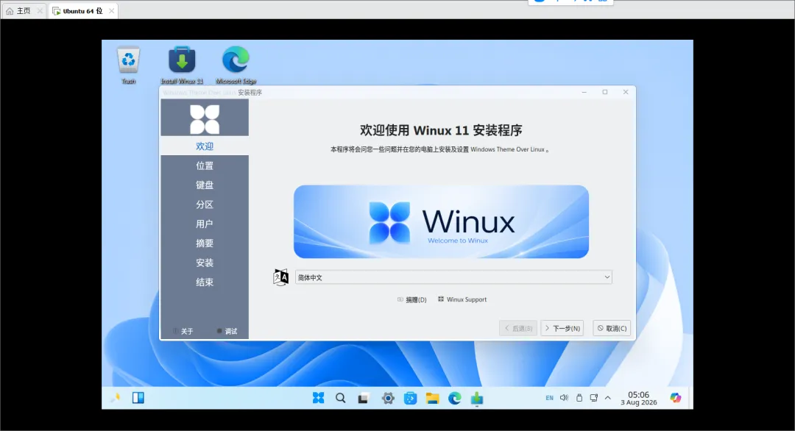
Task: Open the volume speaker tray icon
Action: [x=565, y=398]
